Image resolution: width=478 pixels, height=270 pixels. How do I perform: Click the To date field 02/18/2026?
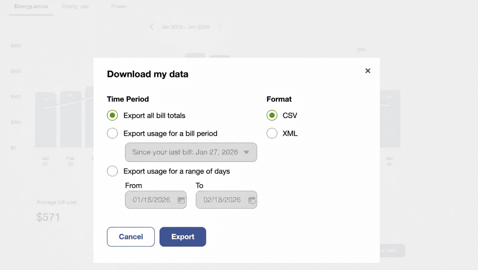(226, 200)
